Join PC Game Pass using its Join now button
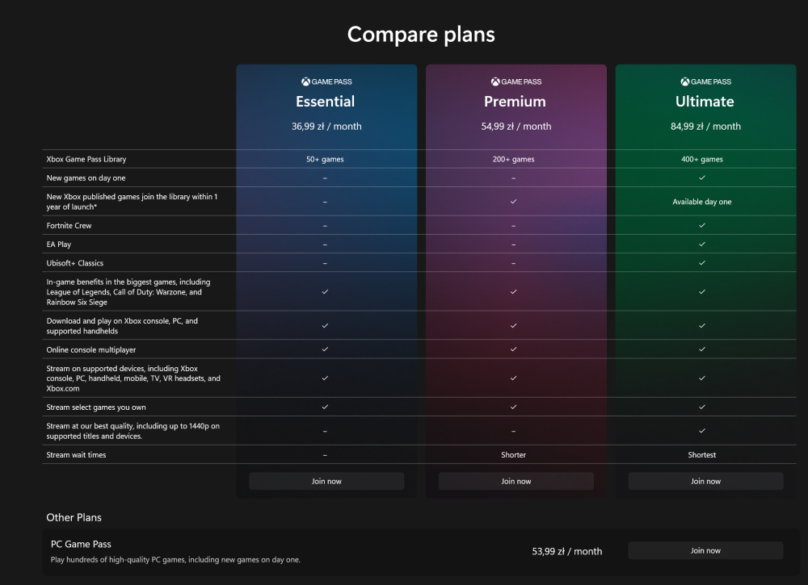808x585 pixels. coord(705,550)
